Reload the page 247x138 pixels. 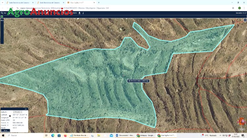point(12,8)
